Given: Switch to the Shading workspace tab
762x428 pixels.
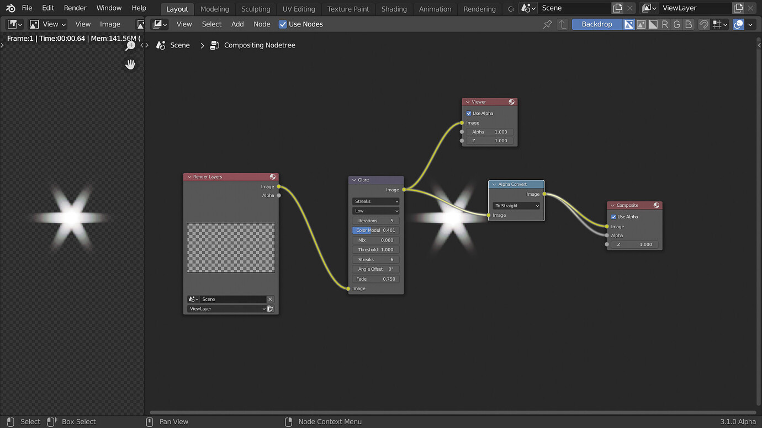Looking at the screenshot, I should click(x=394, y=8).
